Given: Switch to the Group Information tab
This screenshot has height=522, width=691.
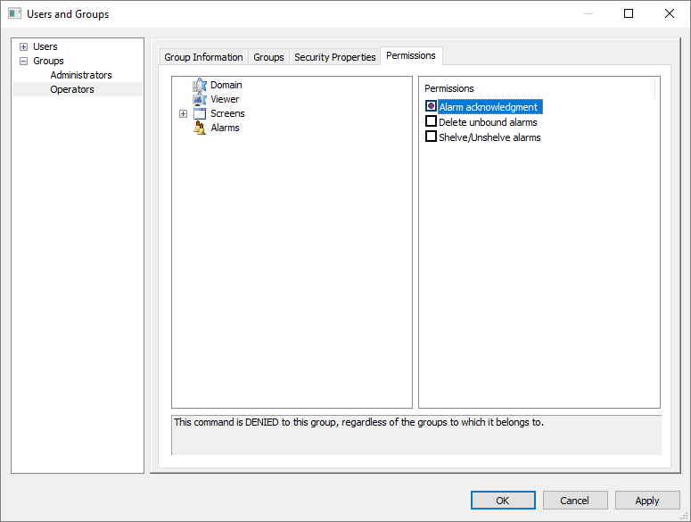Looking at the screenshot, I should coord(203,57).
